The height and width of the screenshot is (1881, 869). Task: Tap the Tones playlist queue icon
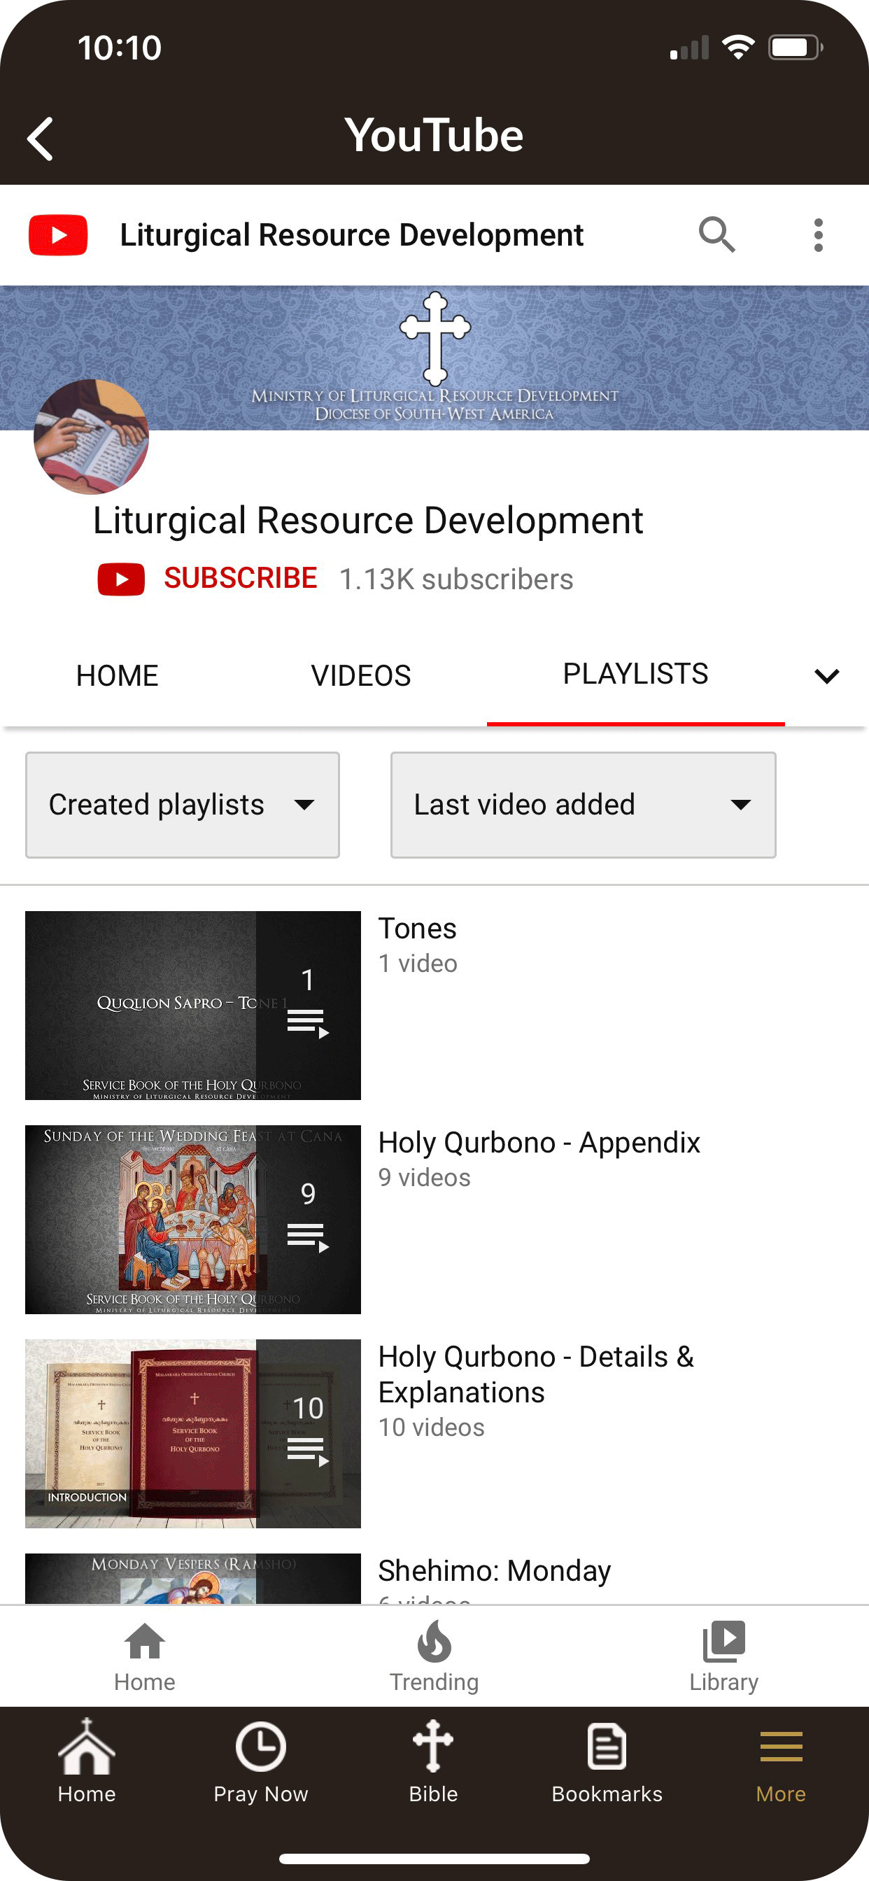[x=307, y=1023]
